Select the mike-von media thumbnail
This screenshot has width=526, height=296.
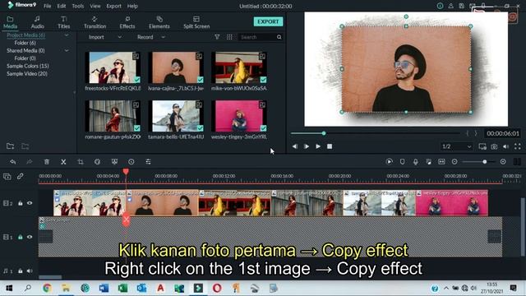[239, 67]
